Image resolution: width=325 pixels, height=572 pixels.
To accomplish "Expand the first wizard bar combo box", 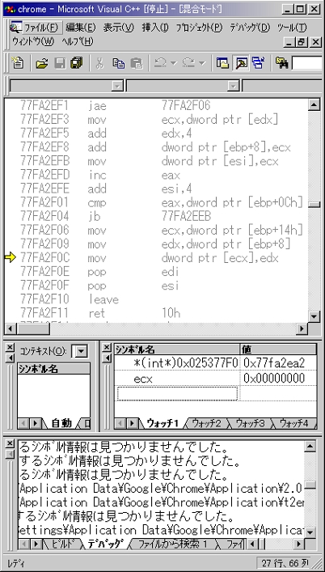I will 117,87.
